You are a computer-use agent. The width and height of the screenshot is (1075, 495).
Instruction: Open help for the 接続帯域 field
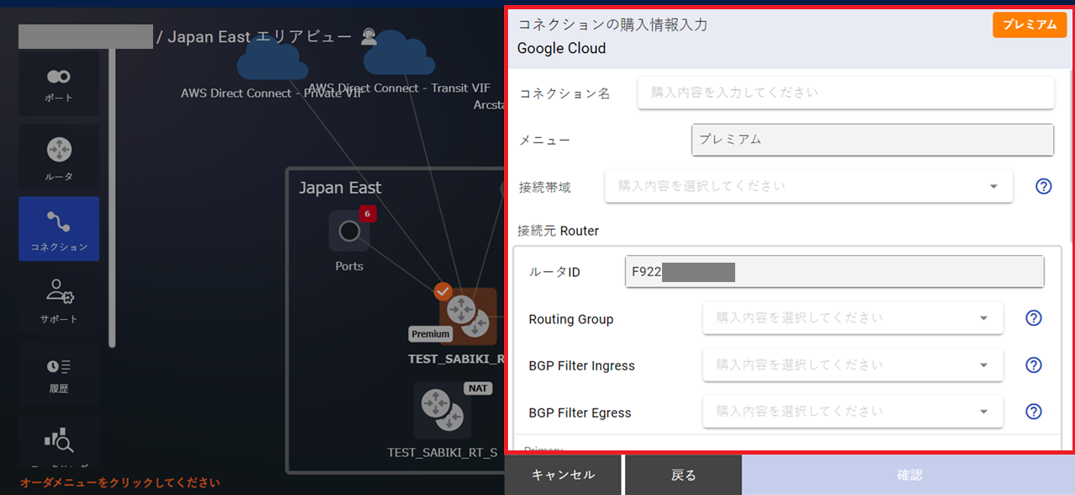(1043, 186)
